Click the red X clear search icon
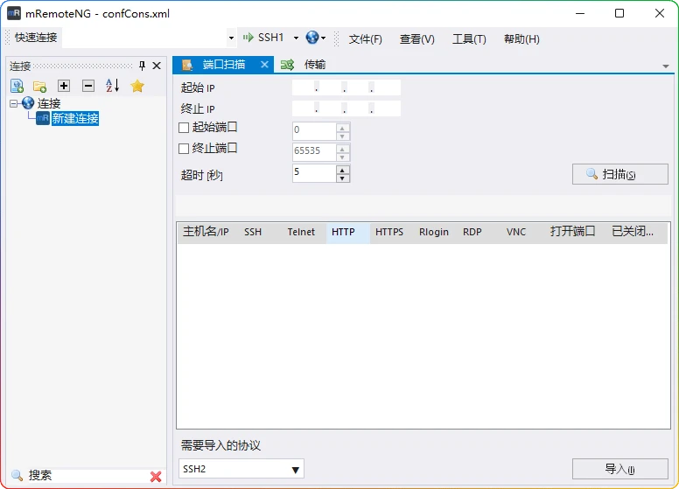This screenshot has height=489, width=679. pos(156,477)
